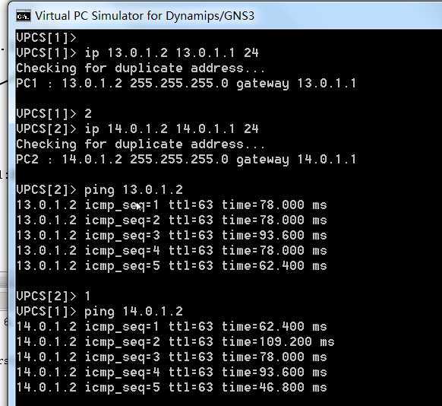Click the 14.0.1.2 icmp_seq=1 reply line
The image size is (442, 406).
(172, 327)
